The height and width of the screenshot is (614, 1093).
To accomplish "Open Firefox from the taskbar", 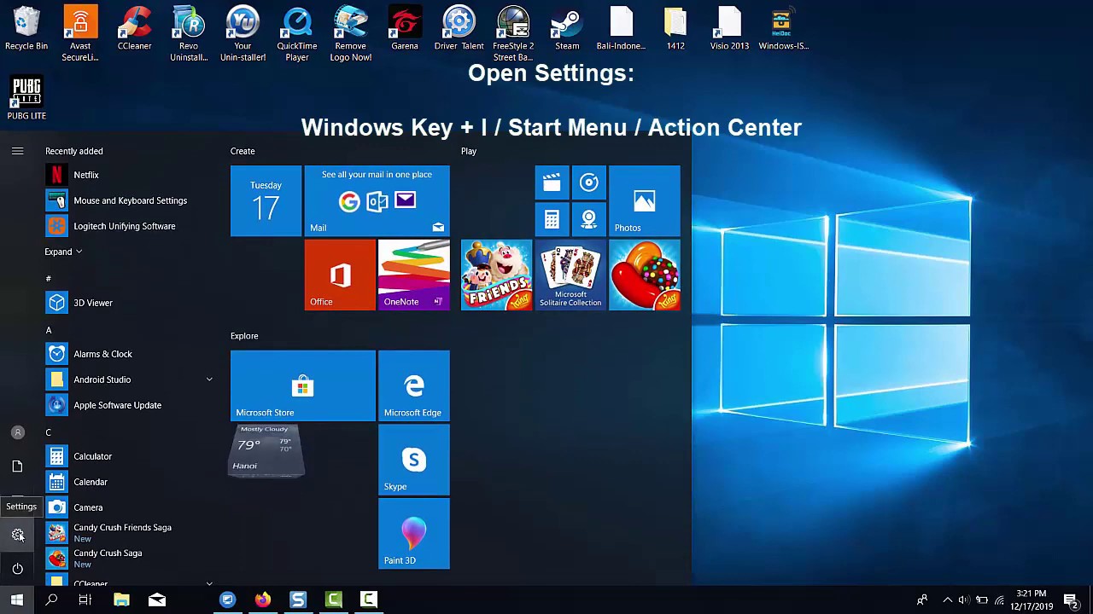I will click(263, 600).
